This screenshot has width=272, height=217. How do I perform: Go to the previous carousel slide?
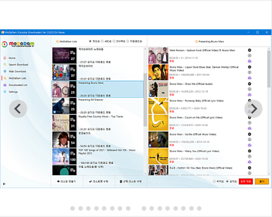point(18,109)
